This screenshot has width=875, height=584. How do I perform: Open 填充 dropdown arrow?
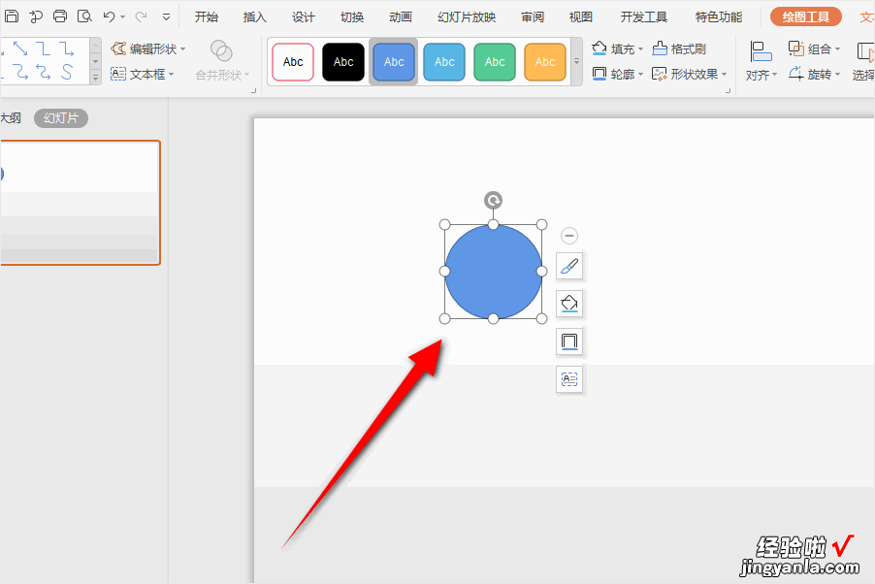[640, 49]
